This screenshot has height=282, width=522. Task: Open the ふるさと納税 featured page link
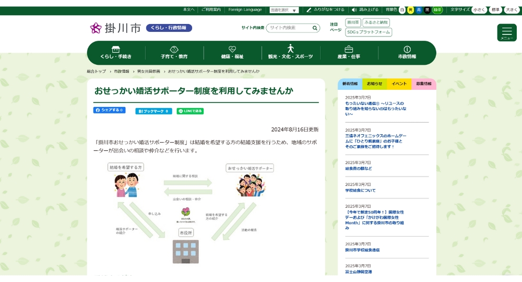[376, 23]
